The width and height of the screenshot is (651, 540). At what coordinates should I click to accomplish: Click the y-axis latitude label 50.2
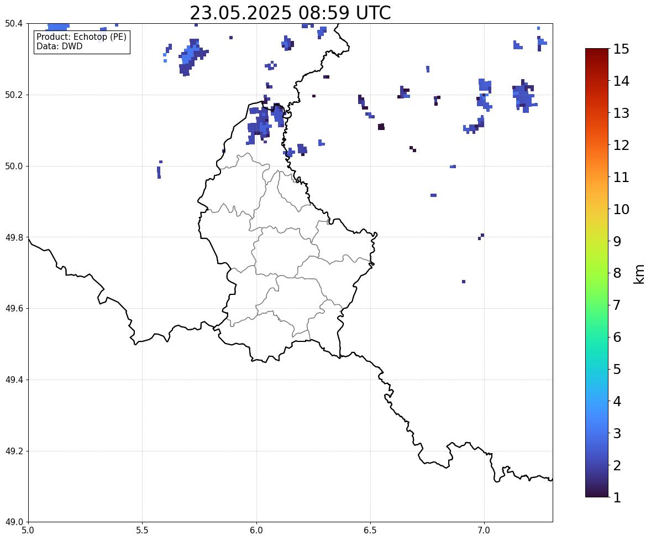(x=14, y=95)
